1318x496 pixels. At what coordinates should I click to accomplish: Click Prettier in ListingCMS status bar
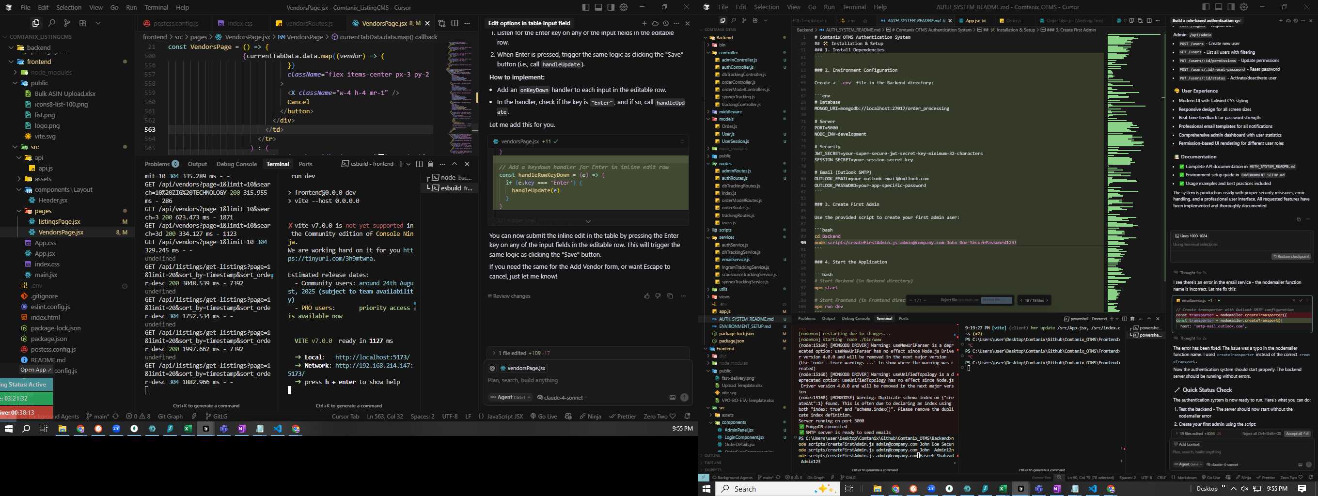click(x=622, y=416)
